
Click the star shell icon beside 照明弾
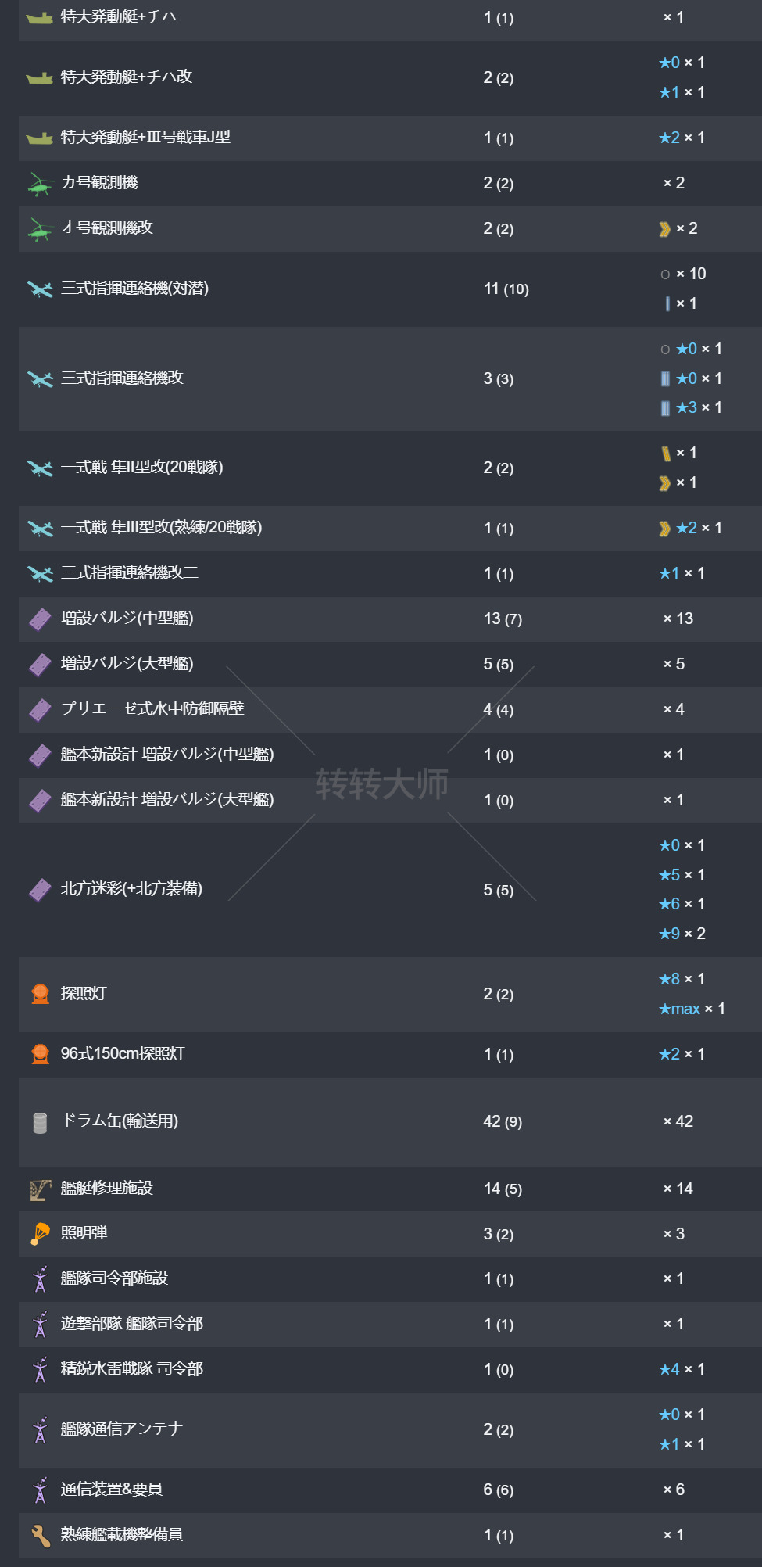click(40, 1234)
